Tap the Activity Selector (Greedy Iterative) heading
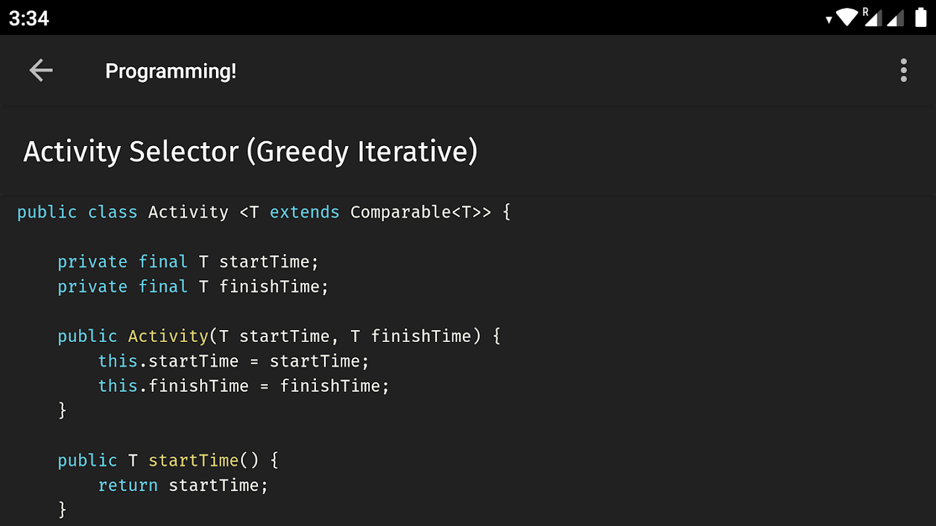This screenshot has height=526, width=936. click(250, 151)
